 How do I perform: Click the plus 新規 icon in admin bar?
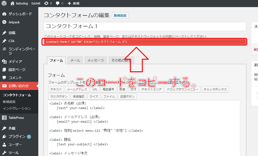pos(69,3)
